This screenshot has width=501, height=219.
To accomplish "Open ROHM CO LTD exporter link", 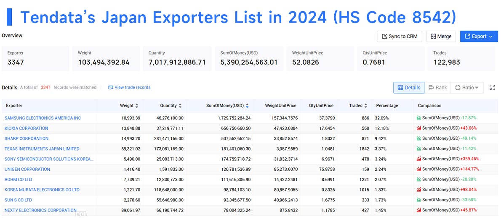I will coord(18,180).
